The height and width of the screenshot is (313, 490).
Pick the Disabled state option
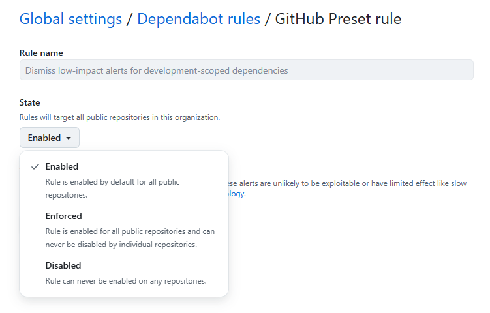point(63,265)
